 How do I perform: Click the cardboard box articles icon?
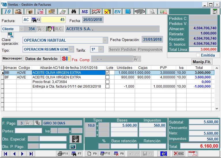pos(29,11)
